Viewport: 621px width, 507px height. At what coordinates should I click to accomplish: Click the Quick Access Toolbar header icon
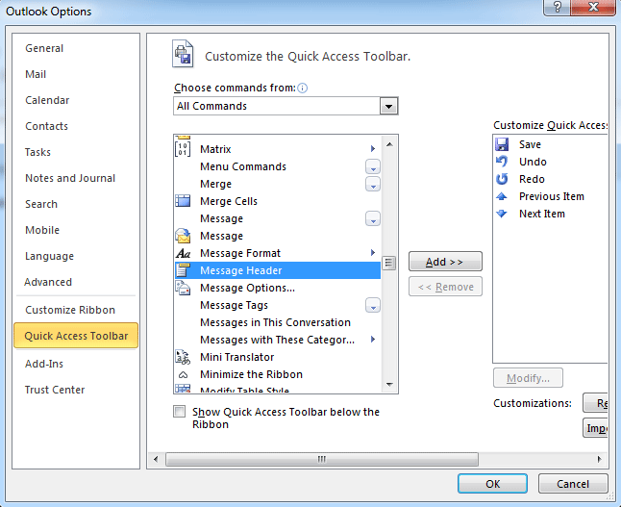click(x=183, y=54)
